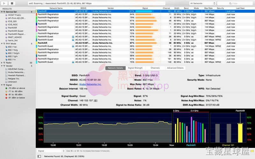The height and width of the screenshot is (159, 255).
Task: Sort by the BSSID column header
Action: point(83,8)
